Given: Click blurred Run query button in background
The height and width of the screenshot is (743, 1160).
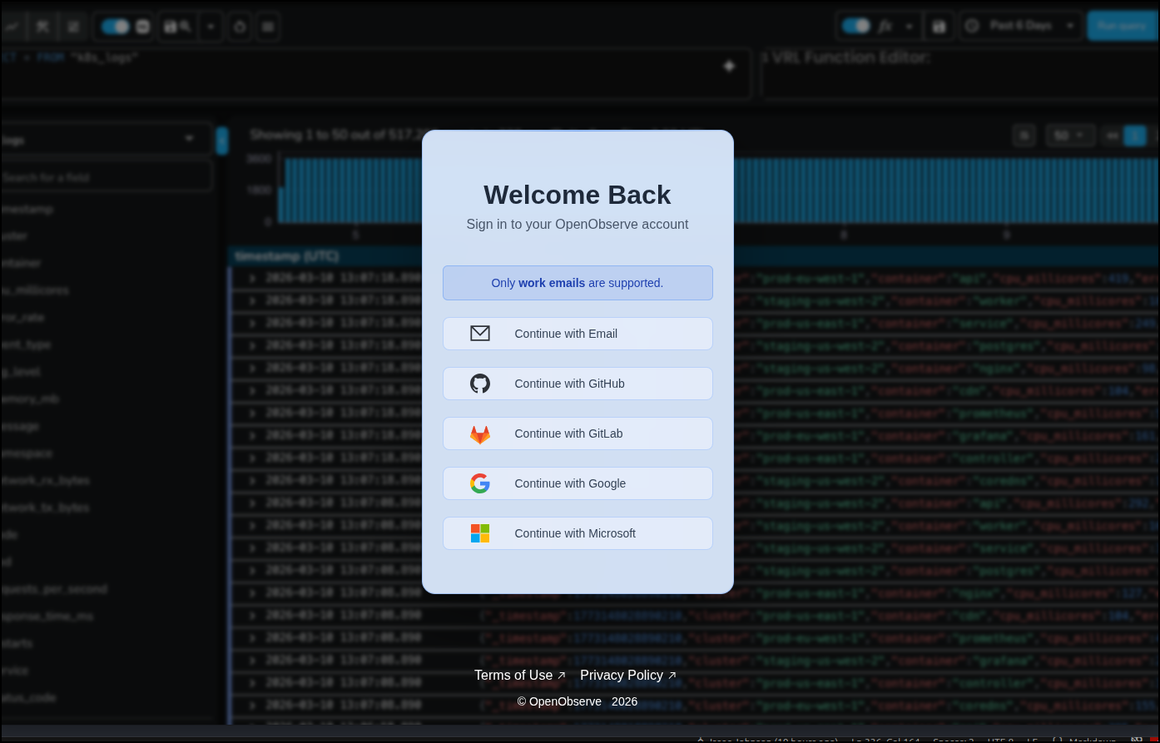Looking at the screenshot, I should point(1122,26).
